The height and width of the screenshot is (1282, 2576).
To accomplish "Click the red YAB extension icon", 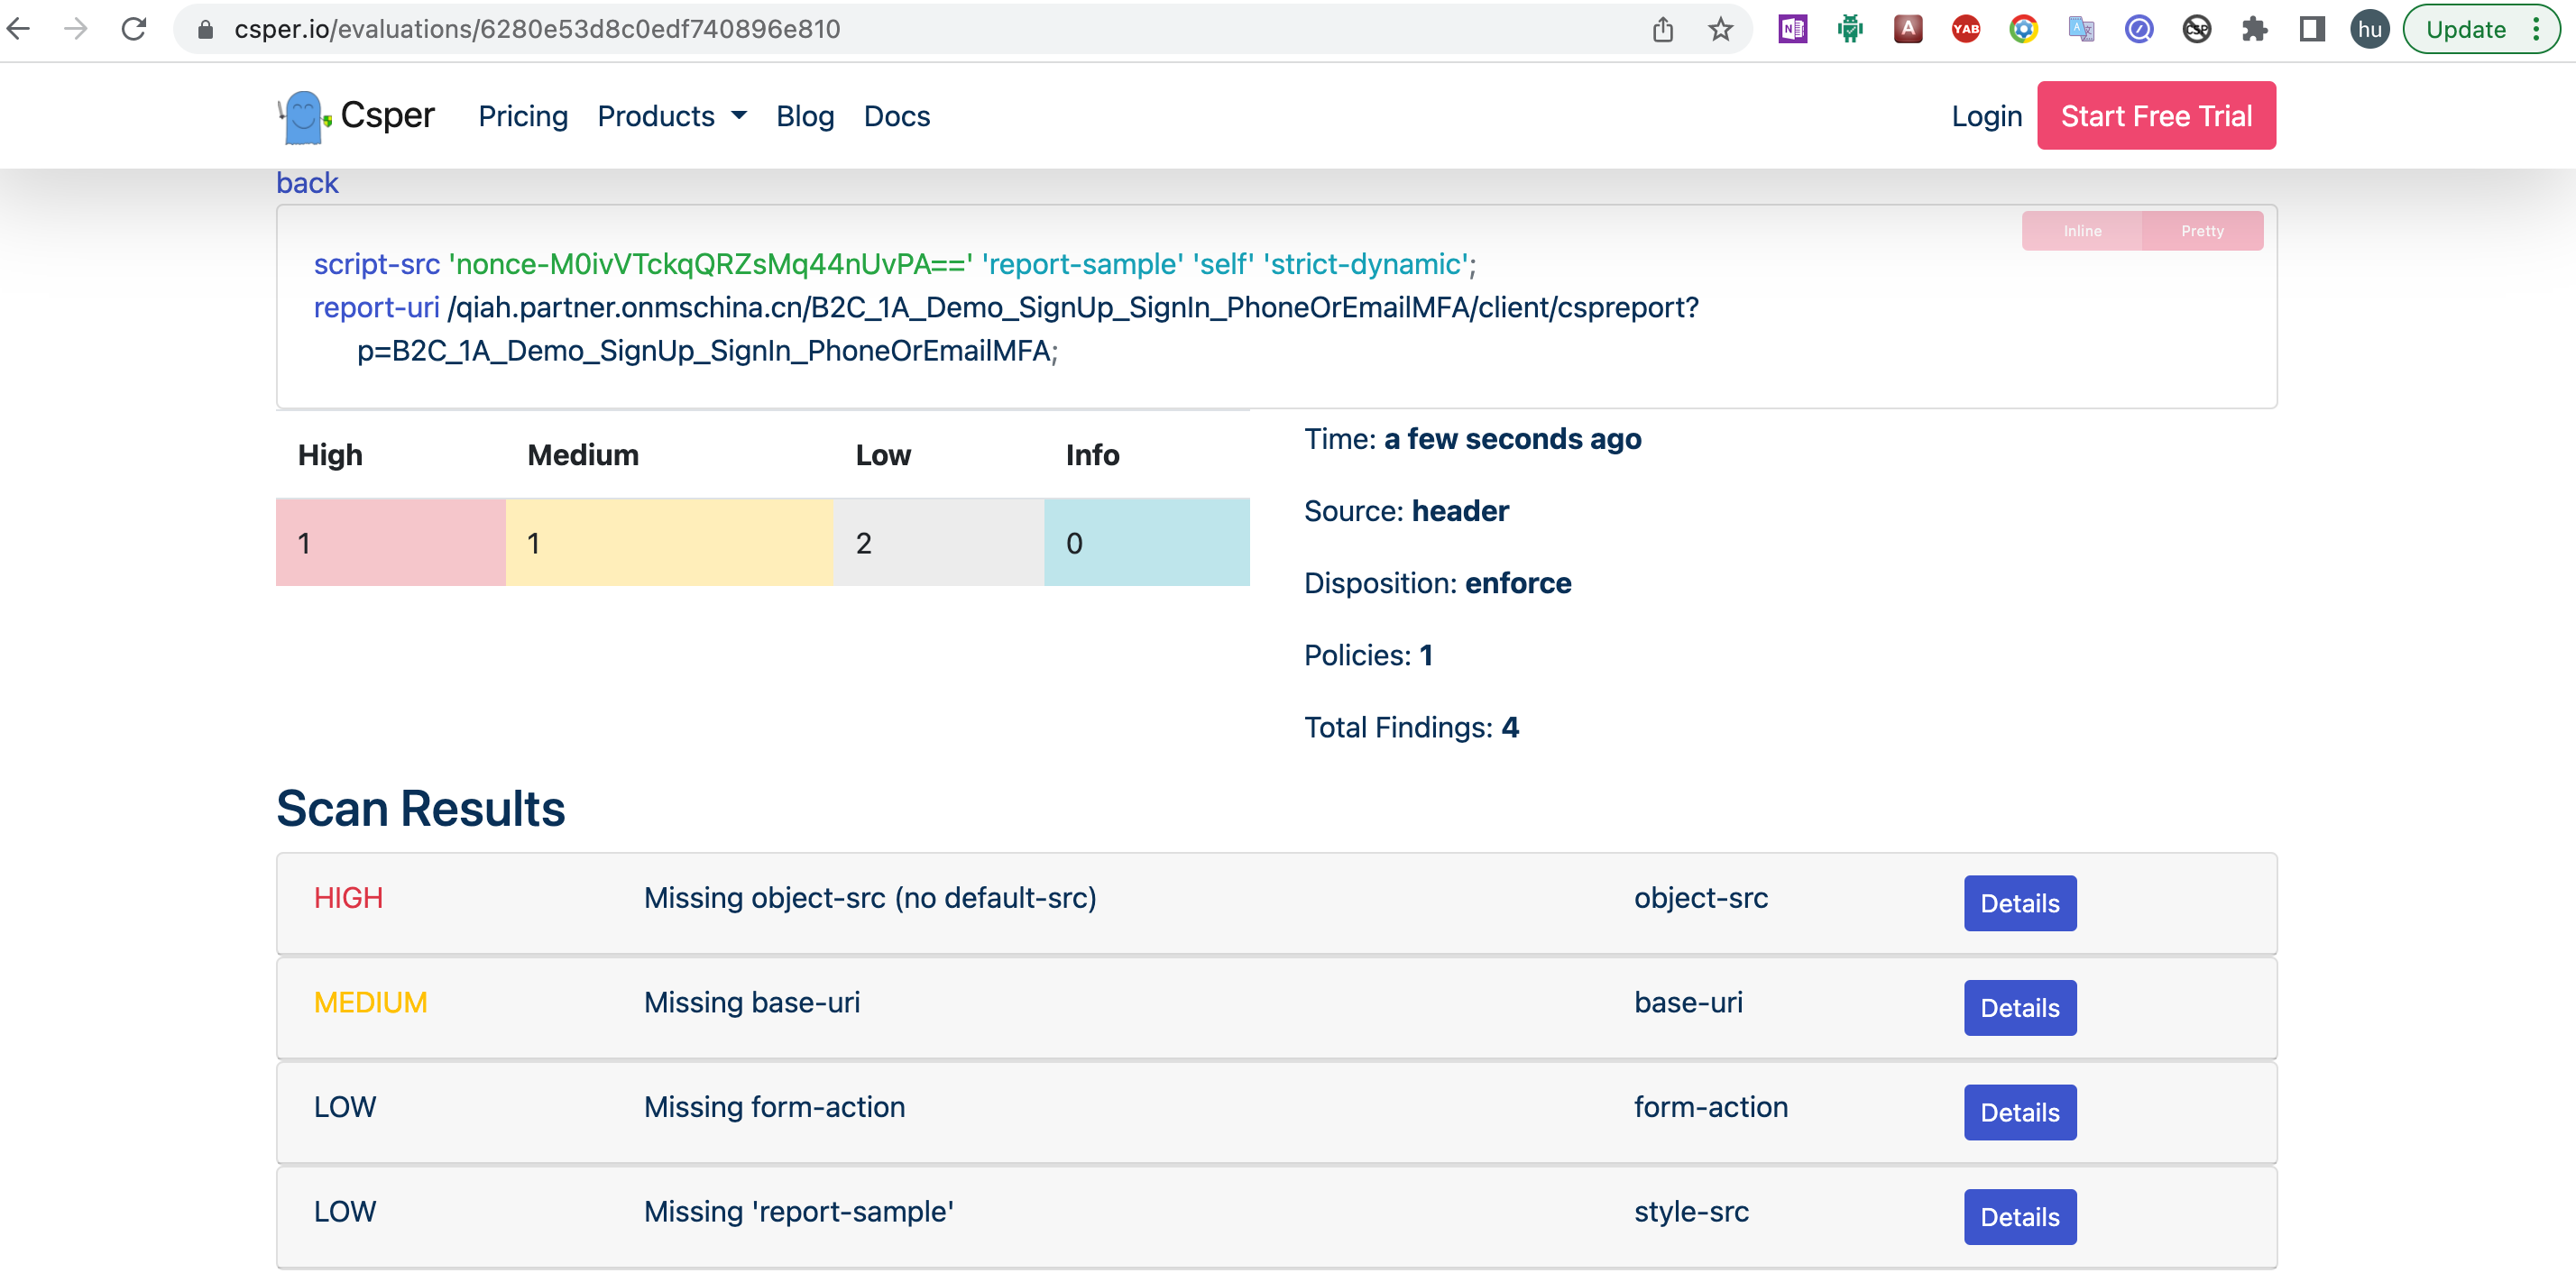I will [x=1966, y=29].
